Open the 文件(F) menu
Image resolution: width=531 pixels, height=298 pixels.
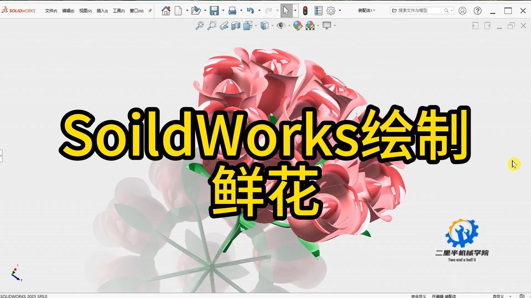click(51, 11)
